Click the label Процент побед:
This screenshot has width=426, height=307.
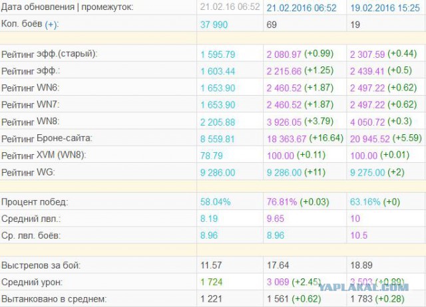coord(35,202)
